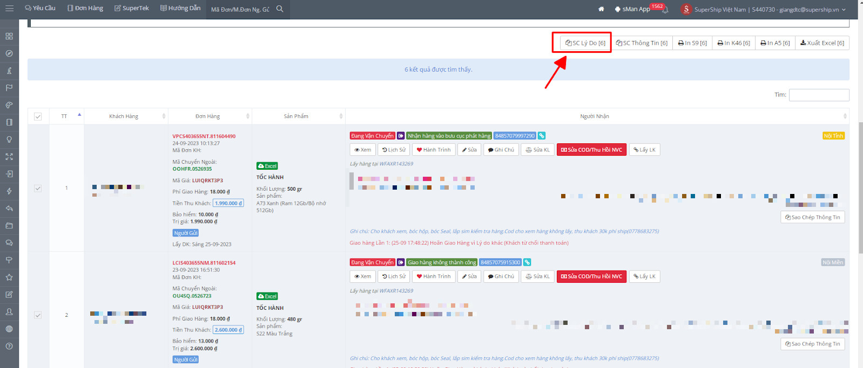The width and height of the screenshot is (863, 368).
Task: Click the 1.990.000 đ amount box
Action: 228,203
